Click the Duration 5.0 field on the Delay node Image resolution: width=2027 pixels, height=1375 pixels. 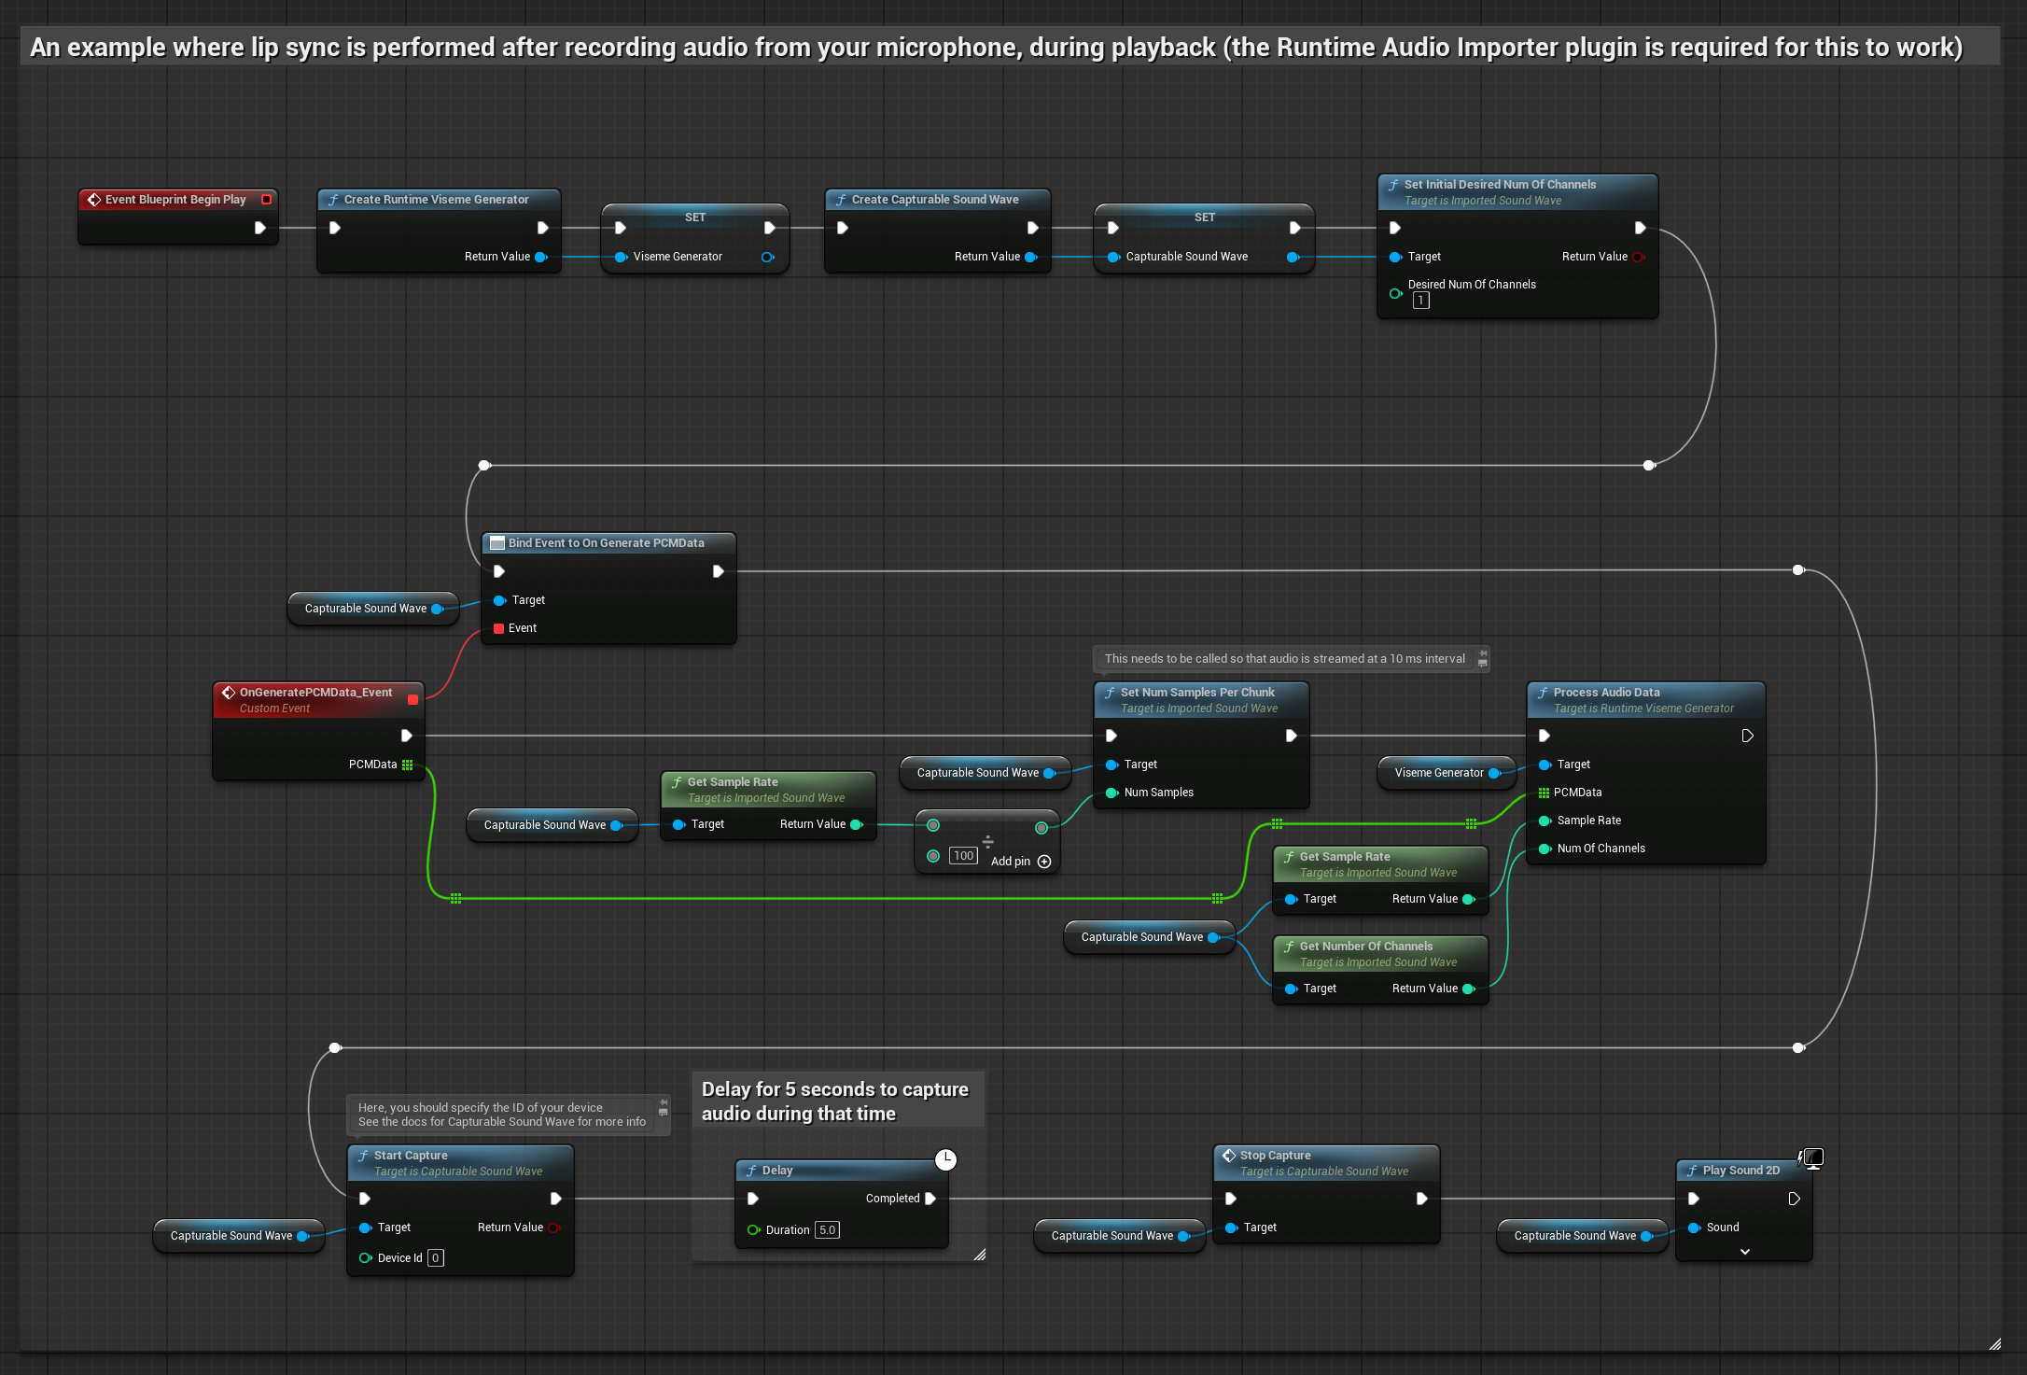click(x=827, y=1230)
